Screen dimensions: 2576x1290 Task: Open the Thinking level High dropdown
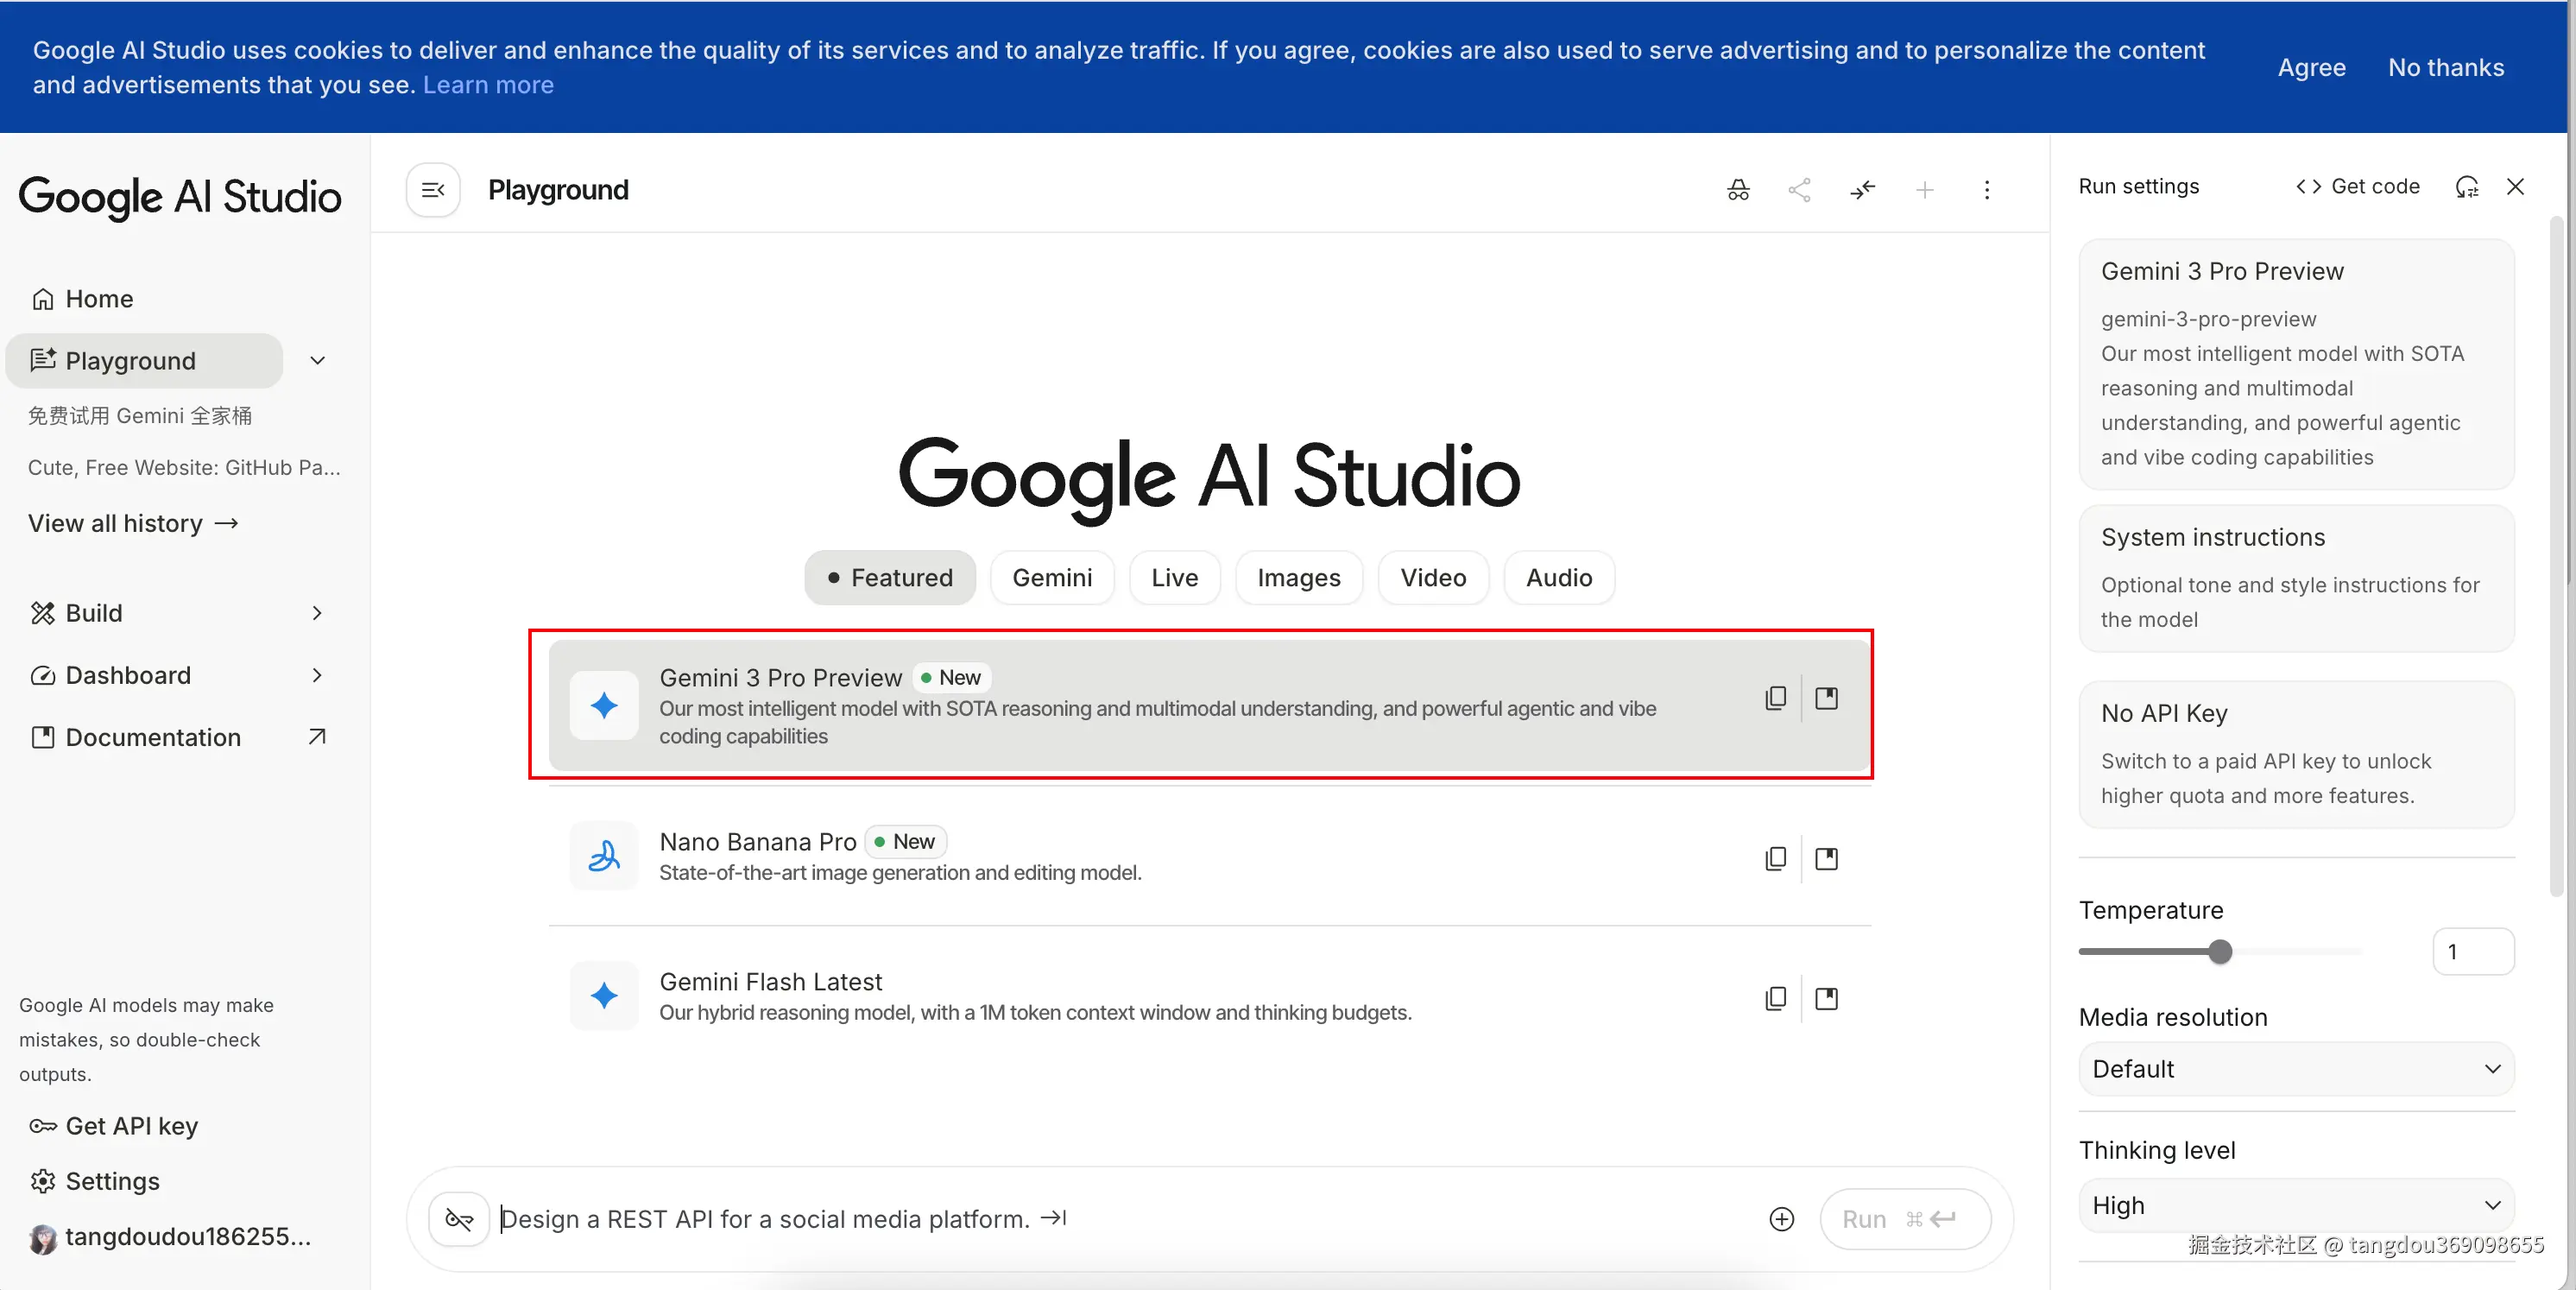click(2296, 1205)
